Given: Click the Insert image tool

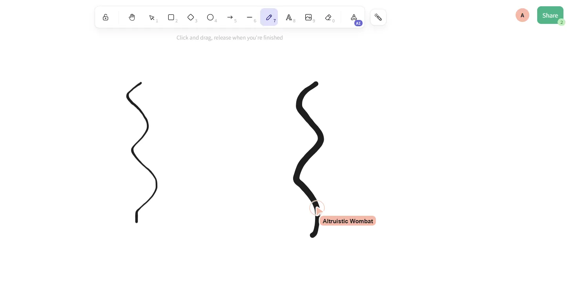Looking at the screenshot, I should click(308, 17).
